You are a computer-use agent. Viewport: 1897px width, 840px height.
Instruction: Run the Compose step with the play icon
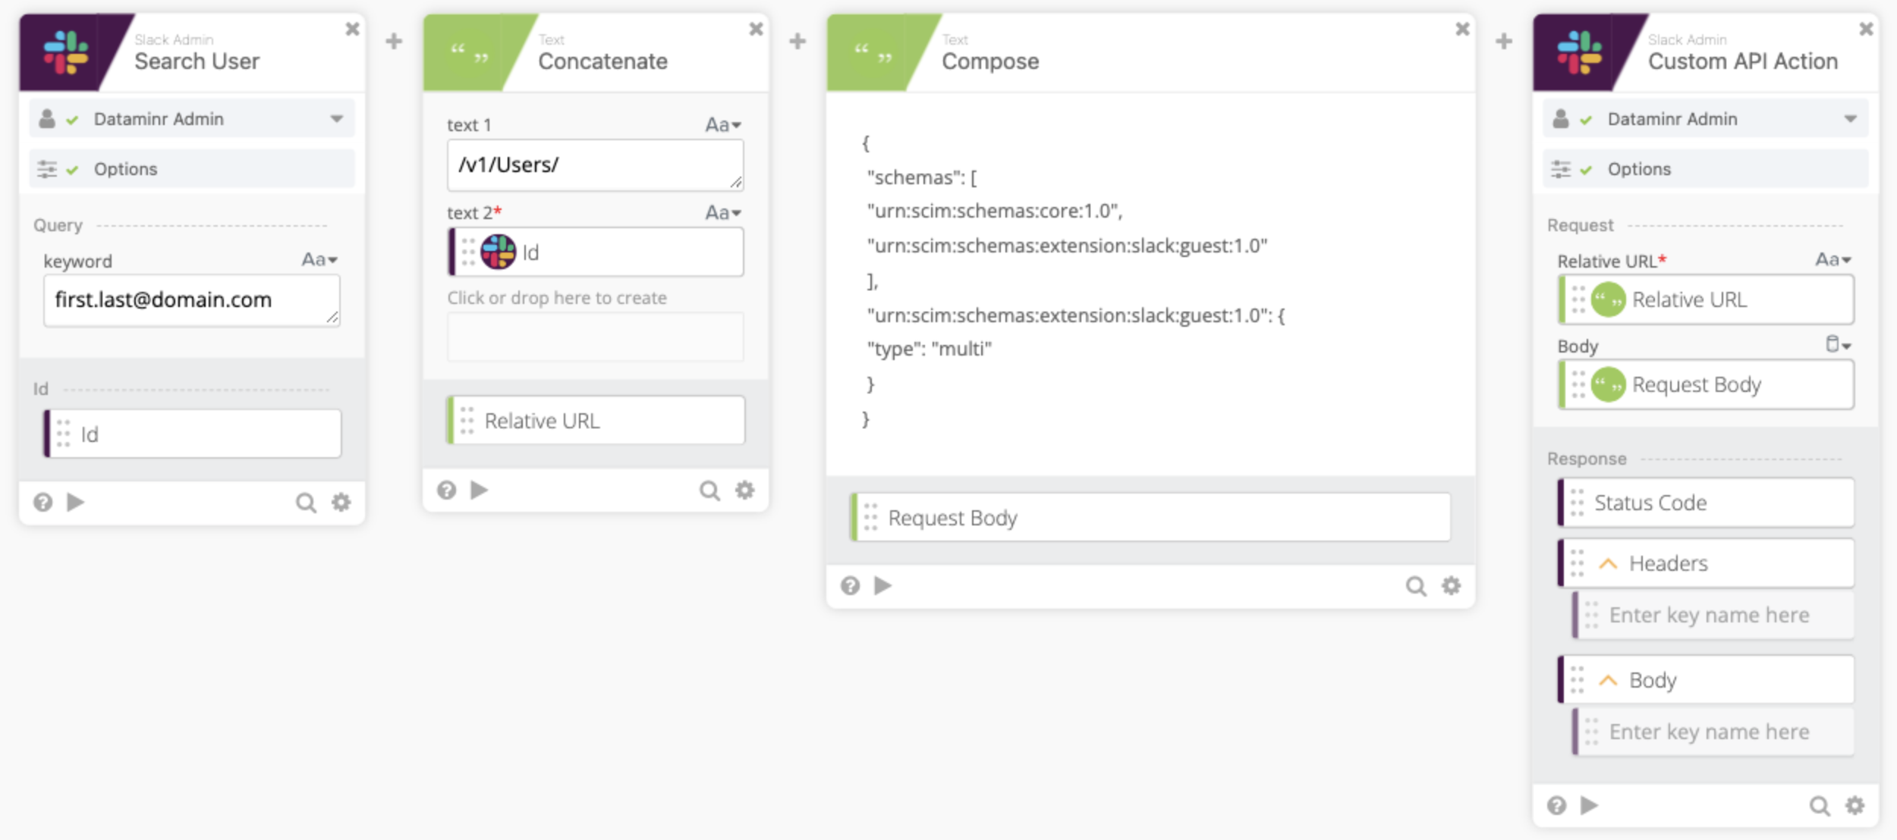(x=883, y=585)
